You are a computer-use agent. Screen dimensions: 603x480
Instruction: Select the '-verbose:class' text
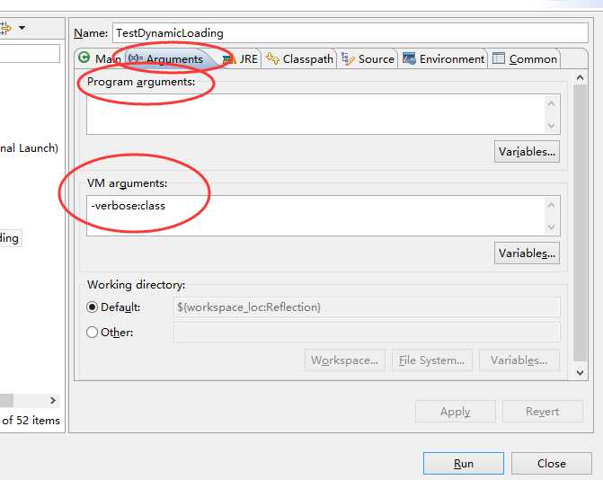click(129, 206)
